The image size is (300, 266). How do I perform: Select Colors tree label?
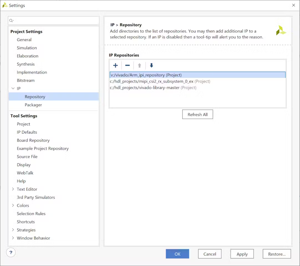click(23, 205)
